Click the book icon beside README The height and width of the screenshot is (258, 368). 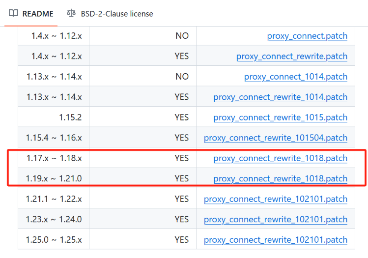[13, 13]
